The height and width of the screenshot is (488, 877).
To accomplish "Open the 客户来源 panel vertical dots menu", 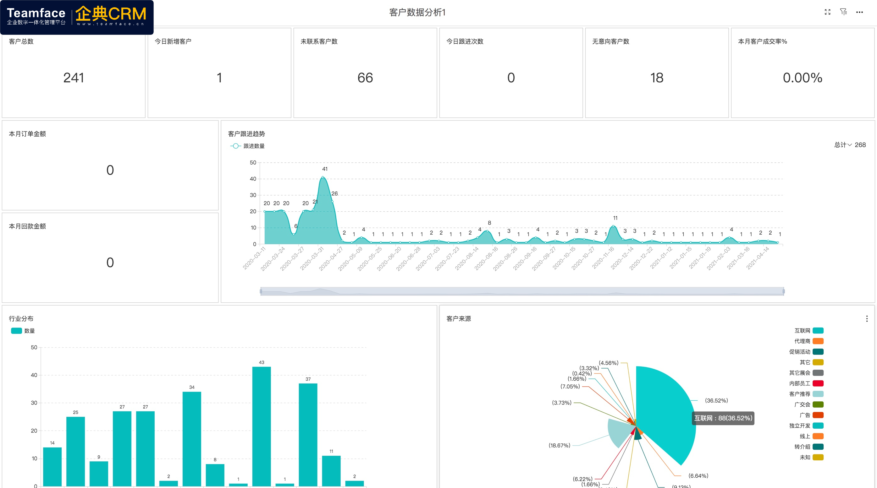I will [867, 319].
